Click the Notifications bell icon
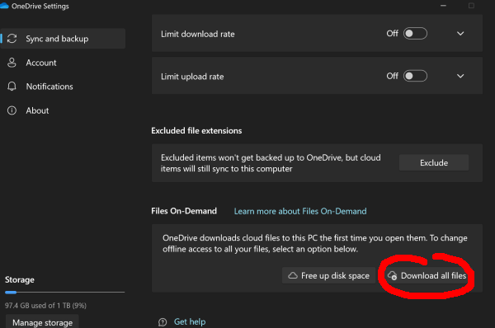The image size is (495, 328). coord(12,87)
